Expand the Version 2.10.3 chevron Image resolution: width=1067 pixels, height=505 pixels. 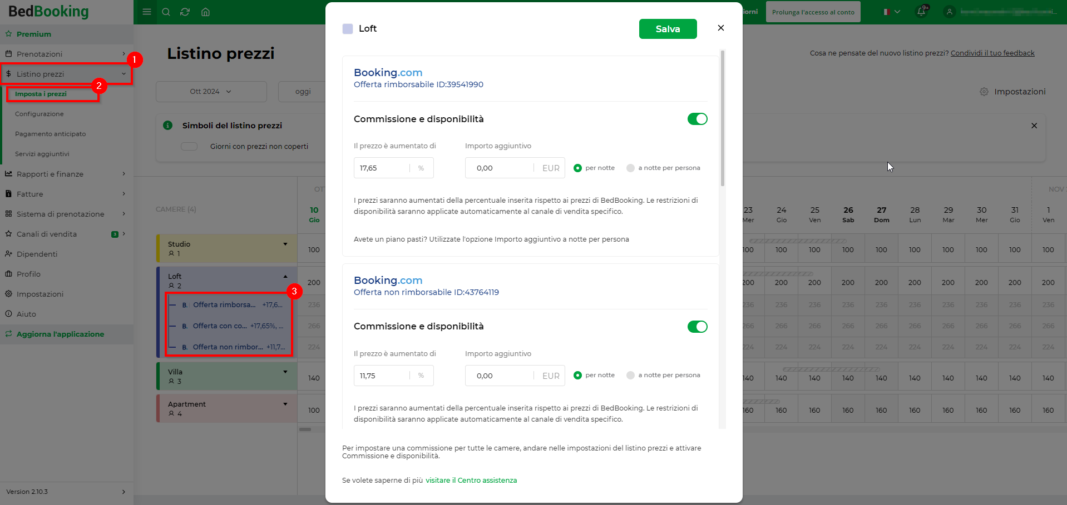tap(124, 492)
